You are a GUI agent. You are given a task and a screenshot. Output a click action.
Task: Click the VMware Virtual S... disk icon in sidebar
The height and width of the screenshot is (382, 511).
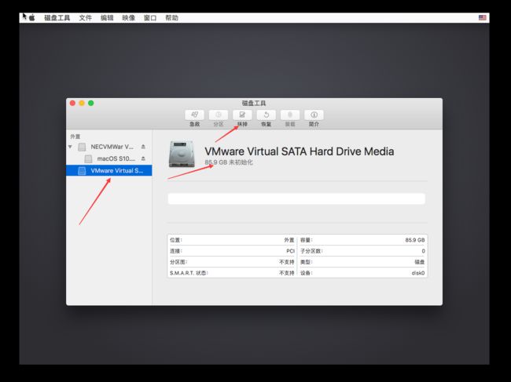click(x=82, y=171)
